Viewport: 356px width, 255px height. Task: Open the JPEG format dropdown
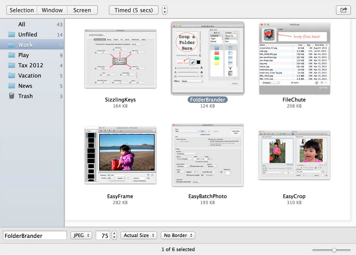click(x=81, y=235)
